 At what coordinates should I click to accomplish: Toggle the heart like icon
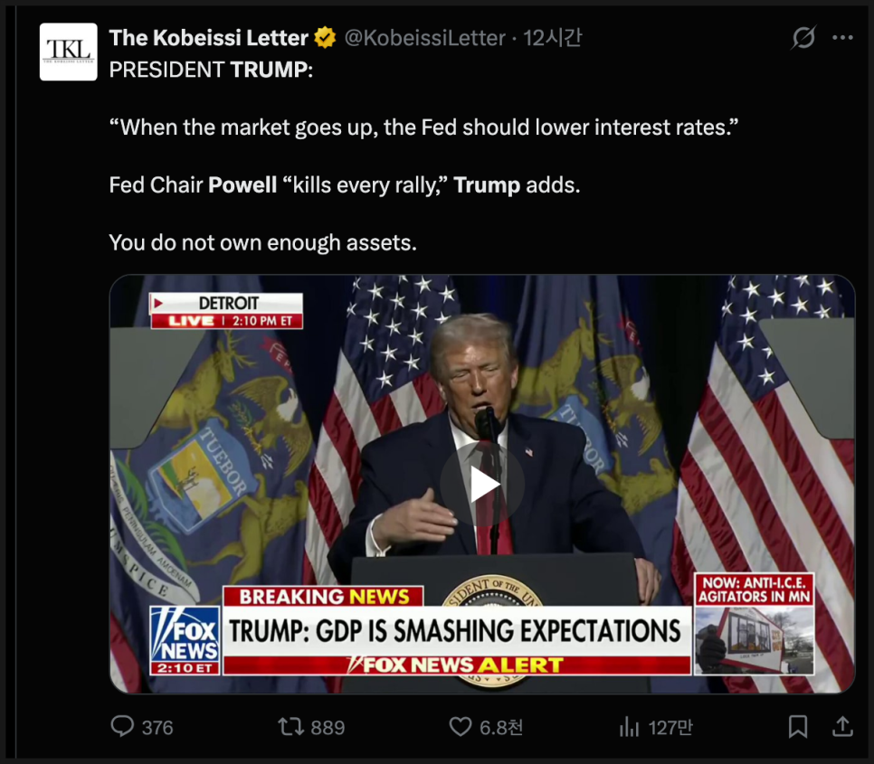tap(461, 726)
